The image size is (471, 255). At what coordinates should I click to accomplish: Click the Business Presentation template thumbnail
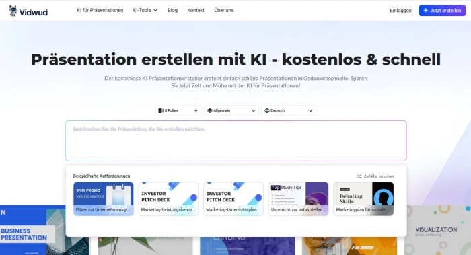pyautogui.click(x=32, y=230)
